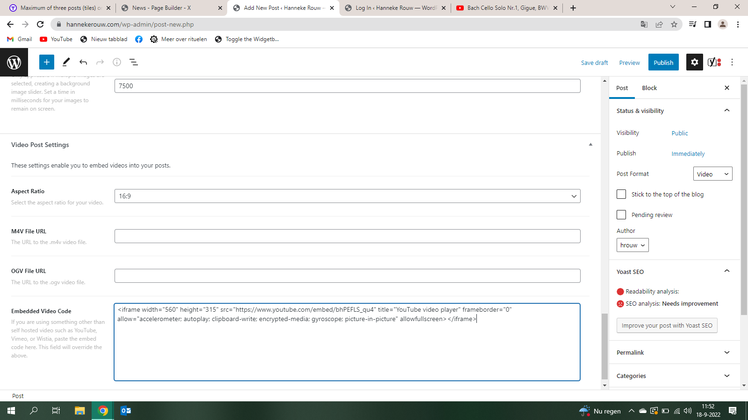Open the block inserter plus button

tap(47, 62)
